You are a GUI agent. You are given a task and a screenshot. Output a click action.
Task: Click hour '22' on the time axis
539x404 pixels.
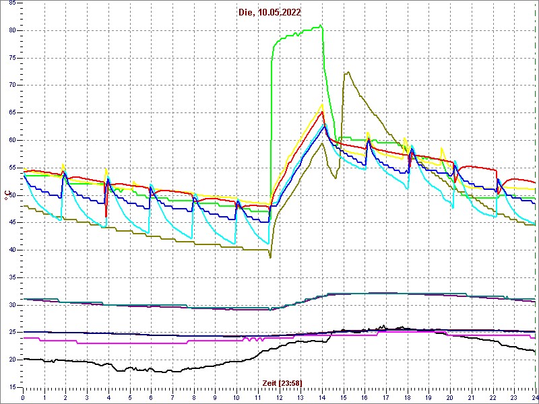pyautogui.click(x=493, y=398)
